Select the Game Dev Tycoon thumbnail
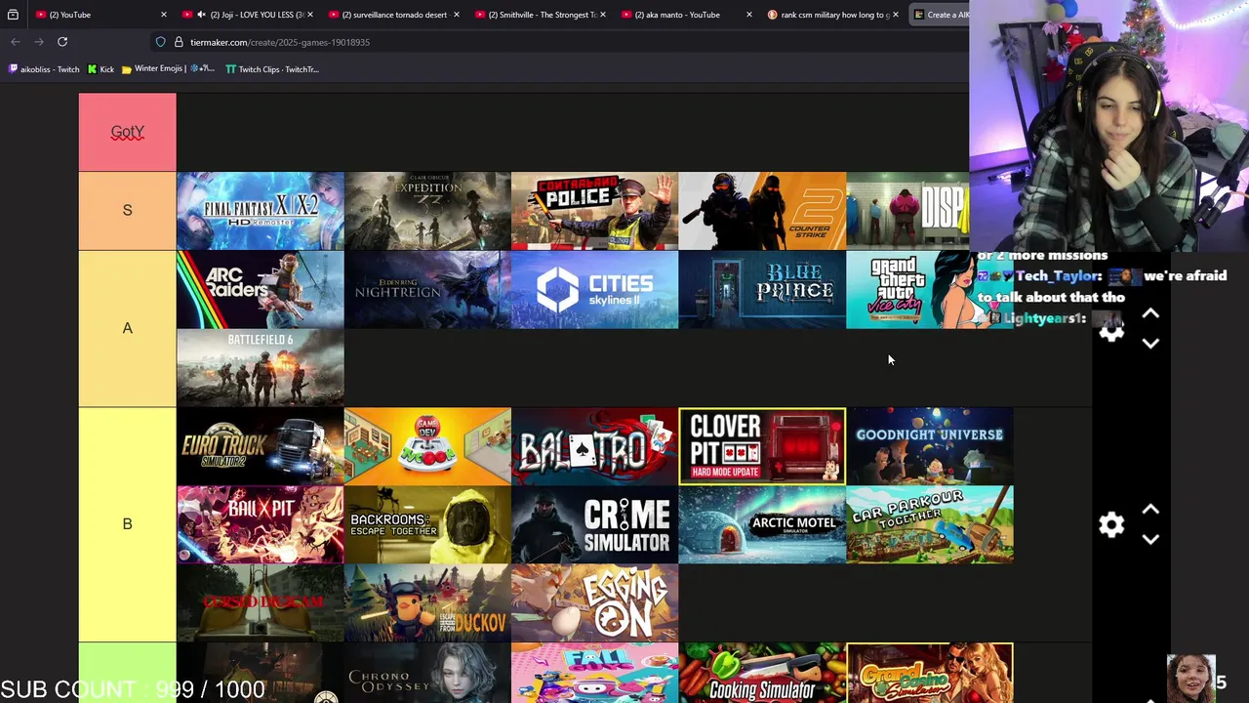The width and height of the screenshot is (1249, 703). pos(427,446)
